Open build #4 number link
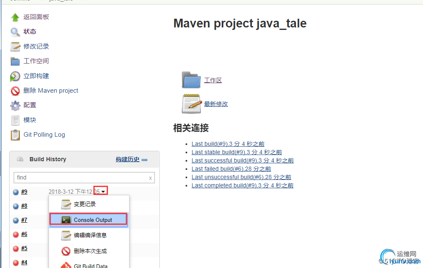 24,262
